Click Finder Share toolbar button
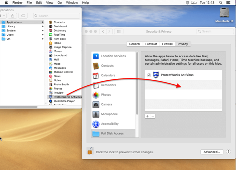 pyautogui.click(x=13, y=16)
